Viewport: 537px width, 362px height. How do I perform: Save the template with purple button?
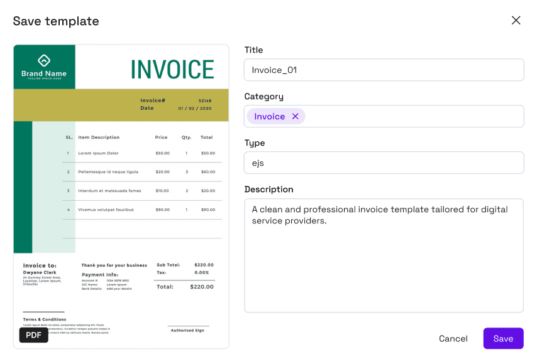click(x=503, y=339)
